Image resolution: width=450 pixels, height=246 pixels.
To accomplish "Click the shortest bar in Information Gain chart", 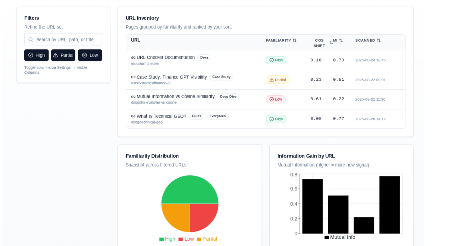I will pyautogui.click(x=364, y=225).
